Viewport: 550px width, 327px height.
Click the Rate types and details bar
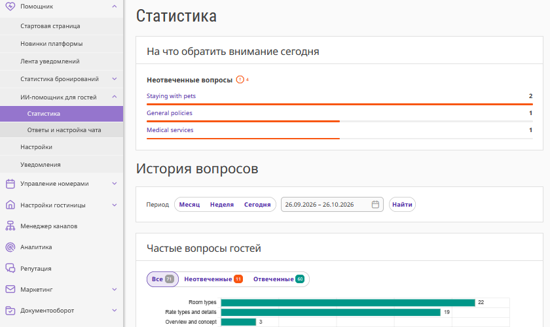click(331, 312)
